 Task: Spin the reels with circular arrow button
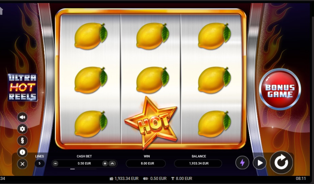pyautogui.click(x=281, y=163)
